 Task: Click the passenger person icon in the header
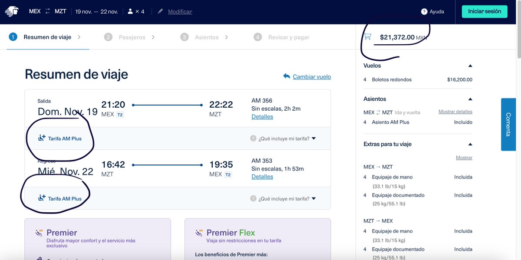tap(130, 11)
